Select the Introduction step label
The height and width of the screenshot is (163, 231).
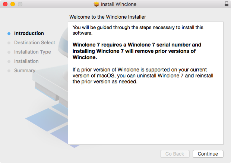click(29, 33)
